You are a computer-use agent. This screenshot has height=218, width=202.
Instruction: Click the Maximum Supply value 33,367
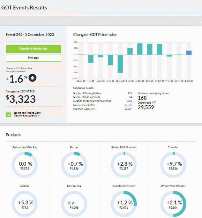(128, 109)
